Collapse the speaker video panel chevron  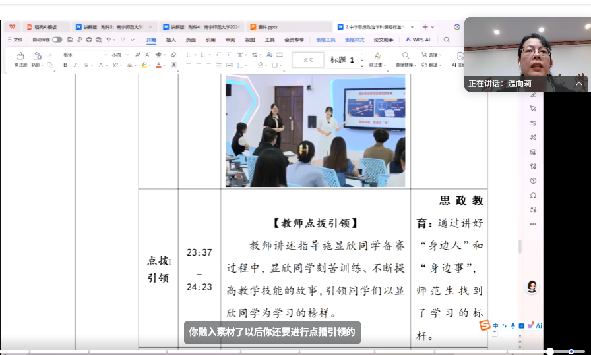[579, 84]
